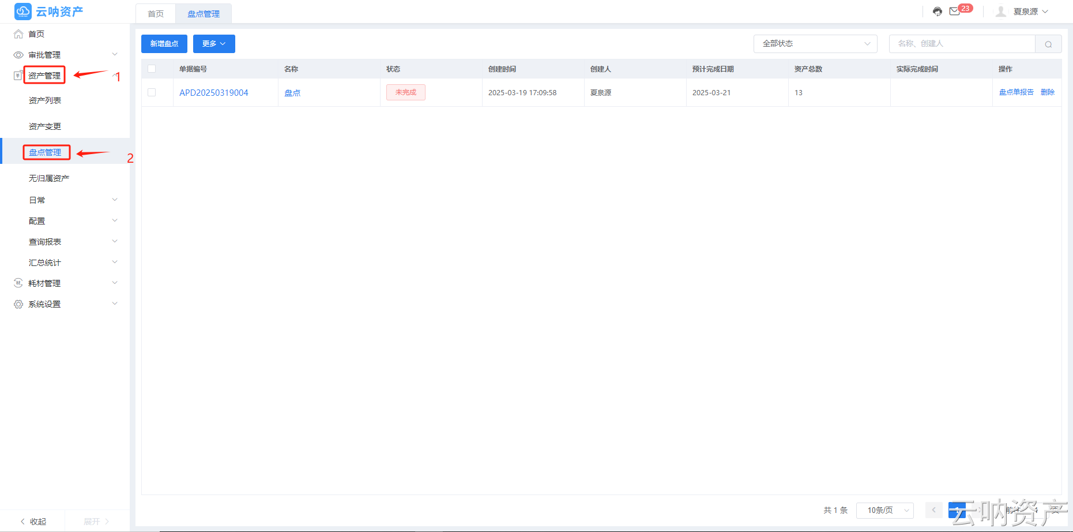Click the 共 1 条 total count text
This screenshot has width=1073, height=532.
coord(835,510)
